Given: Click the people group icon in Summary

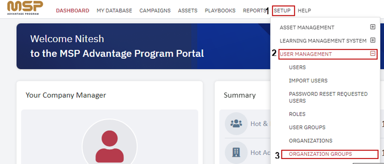Looking at the screenshot, I should (236, 123).
